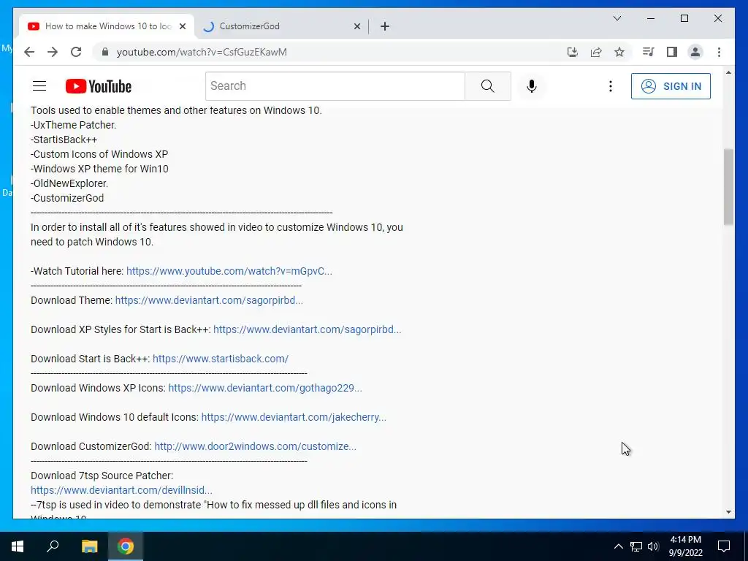
Task: Click the install app icon in address bar
Action: coord(573,52)
